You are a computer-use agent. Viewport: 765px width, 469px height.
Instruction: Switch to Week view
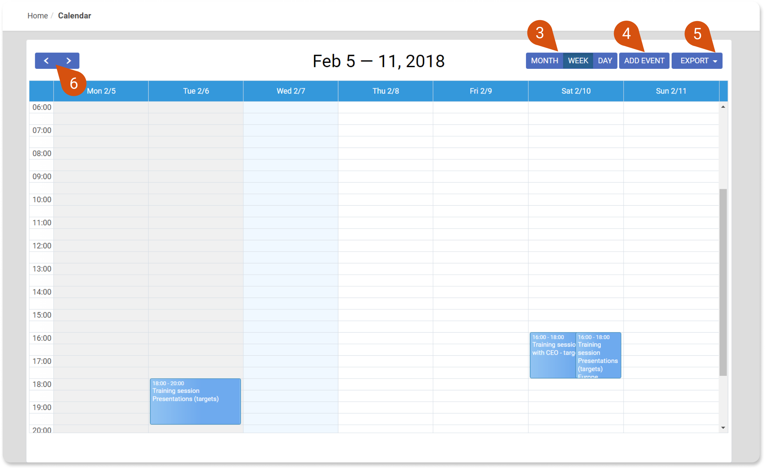coord(578,61)
